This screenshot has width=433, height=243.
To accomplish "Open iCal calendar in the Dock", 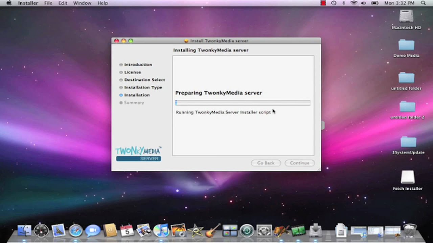I will pyautogui.click(x=127, y=231).
